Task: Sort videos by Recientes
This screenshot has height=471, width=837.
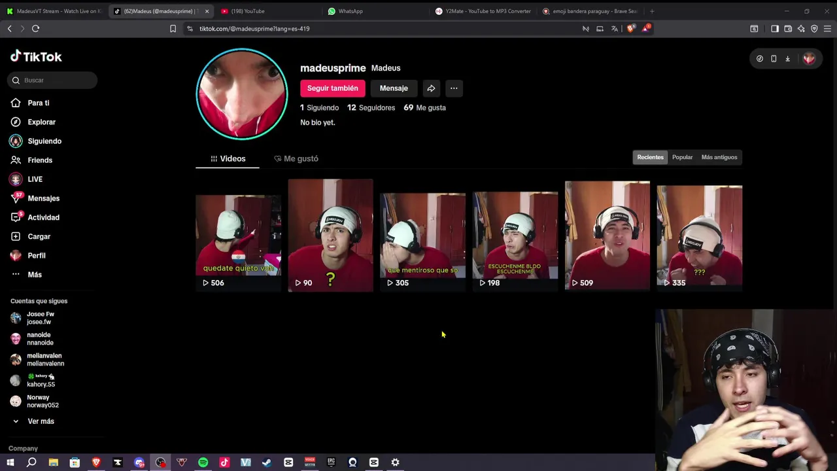Action: 650,157
